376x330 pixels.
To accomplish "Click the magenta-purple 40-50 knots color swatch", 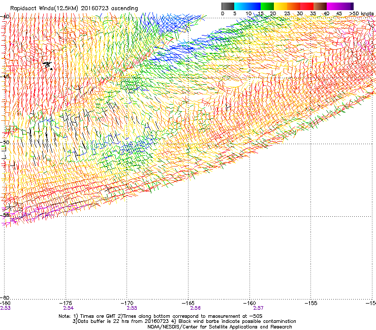I will (x=340, y=6).
